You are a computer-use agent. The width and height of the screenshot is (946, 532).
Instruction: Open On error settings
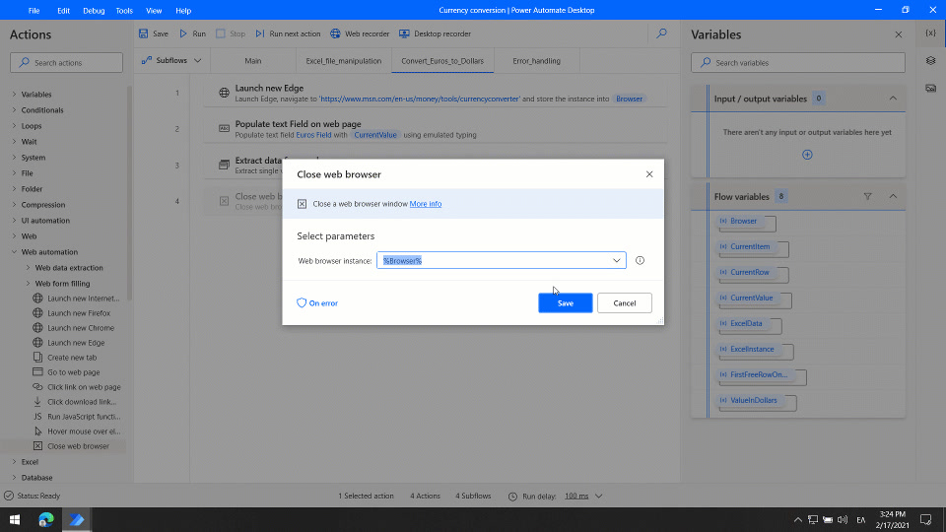(317, 303)
